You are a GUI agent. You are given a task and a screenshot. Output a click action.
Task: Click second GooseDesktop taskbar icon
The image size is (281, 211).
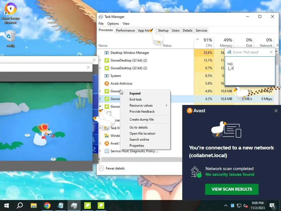(101, 206)
